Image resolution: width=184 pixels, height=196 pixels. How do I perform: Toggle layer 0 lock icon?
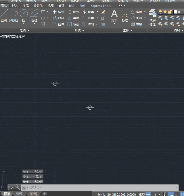(x=170, y=12)
